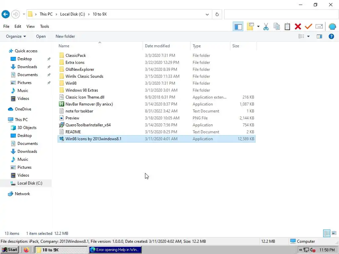Image resolution: width=339 pixels, height=254 pixels.
Task: Open Videos under This PC
Action: point(23,175)
